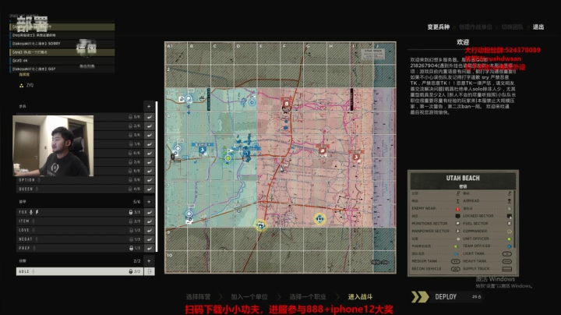This screenshot has width=561, height=315.
Task: Select the PREP armor unit row
Action: click(79, 248)
